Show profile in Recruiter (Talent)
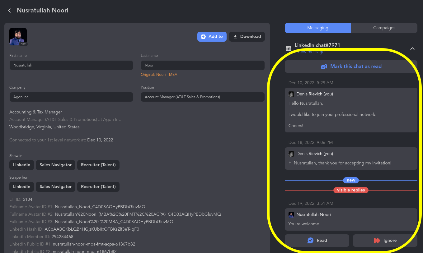The height and width of the screenshot is (253, 423). pos(98,165)
